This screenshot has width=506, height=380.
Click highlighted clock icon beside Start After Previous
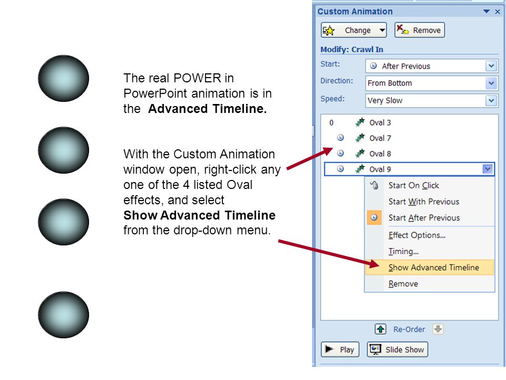click(x=374, y=217)
